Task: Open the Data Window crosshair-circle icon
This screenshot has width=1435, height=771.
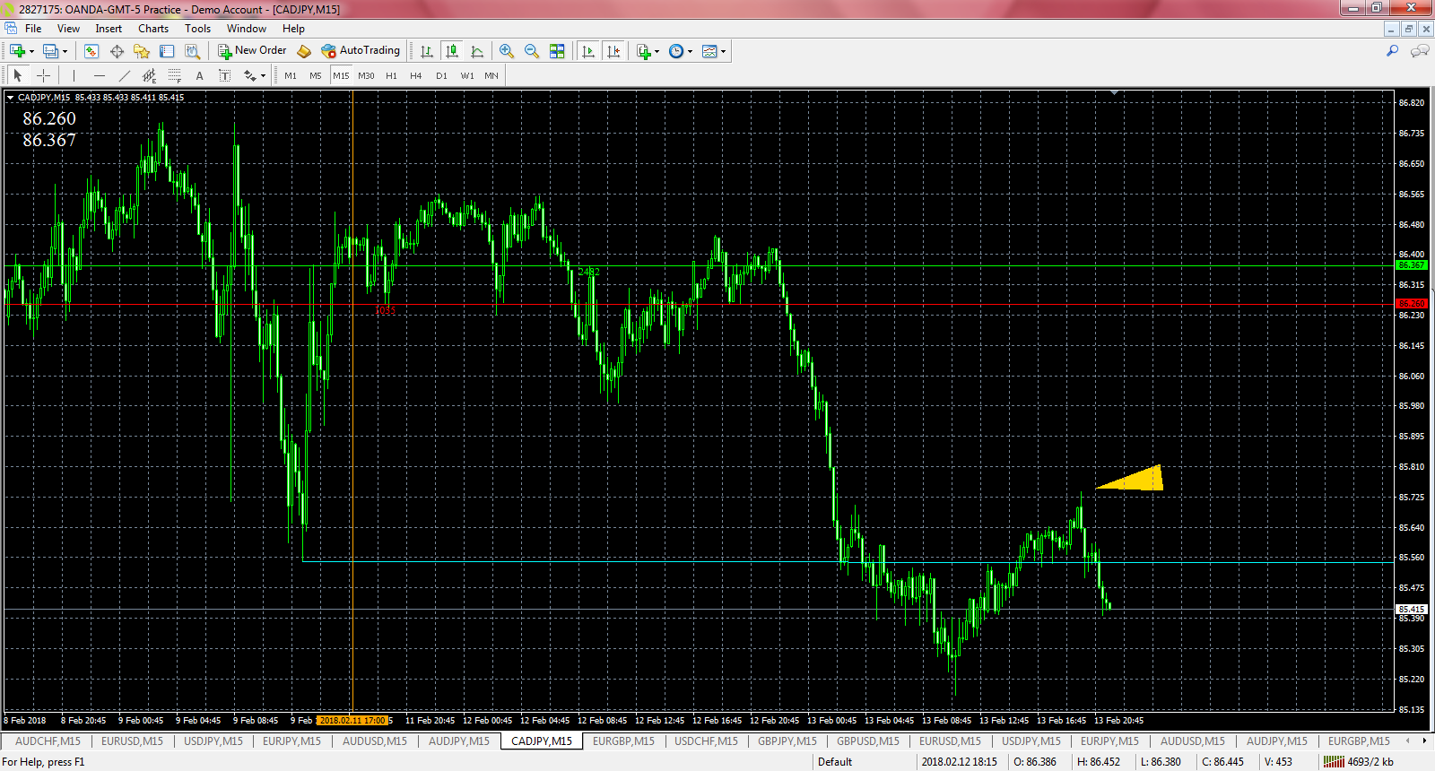Action: click(117, 51)
